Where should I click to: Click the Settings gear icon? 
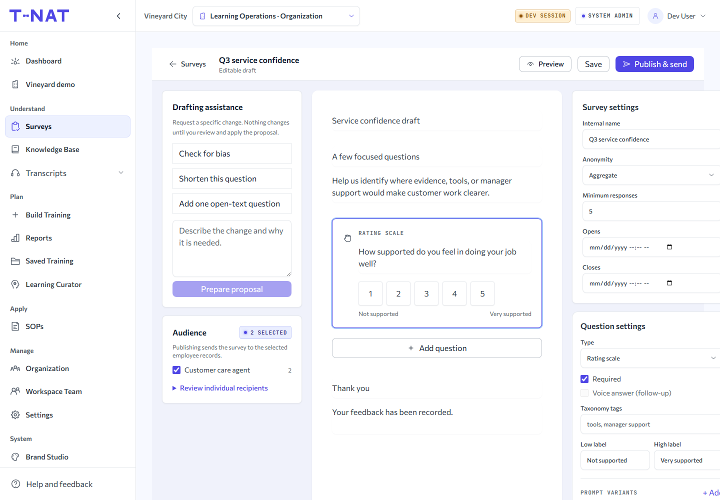pyautogui.click(x=15, y=415)
